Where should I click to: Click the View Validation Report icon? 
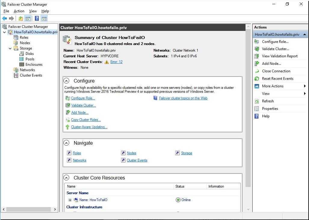pos(257,56)
